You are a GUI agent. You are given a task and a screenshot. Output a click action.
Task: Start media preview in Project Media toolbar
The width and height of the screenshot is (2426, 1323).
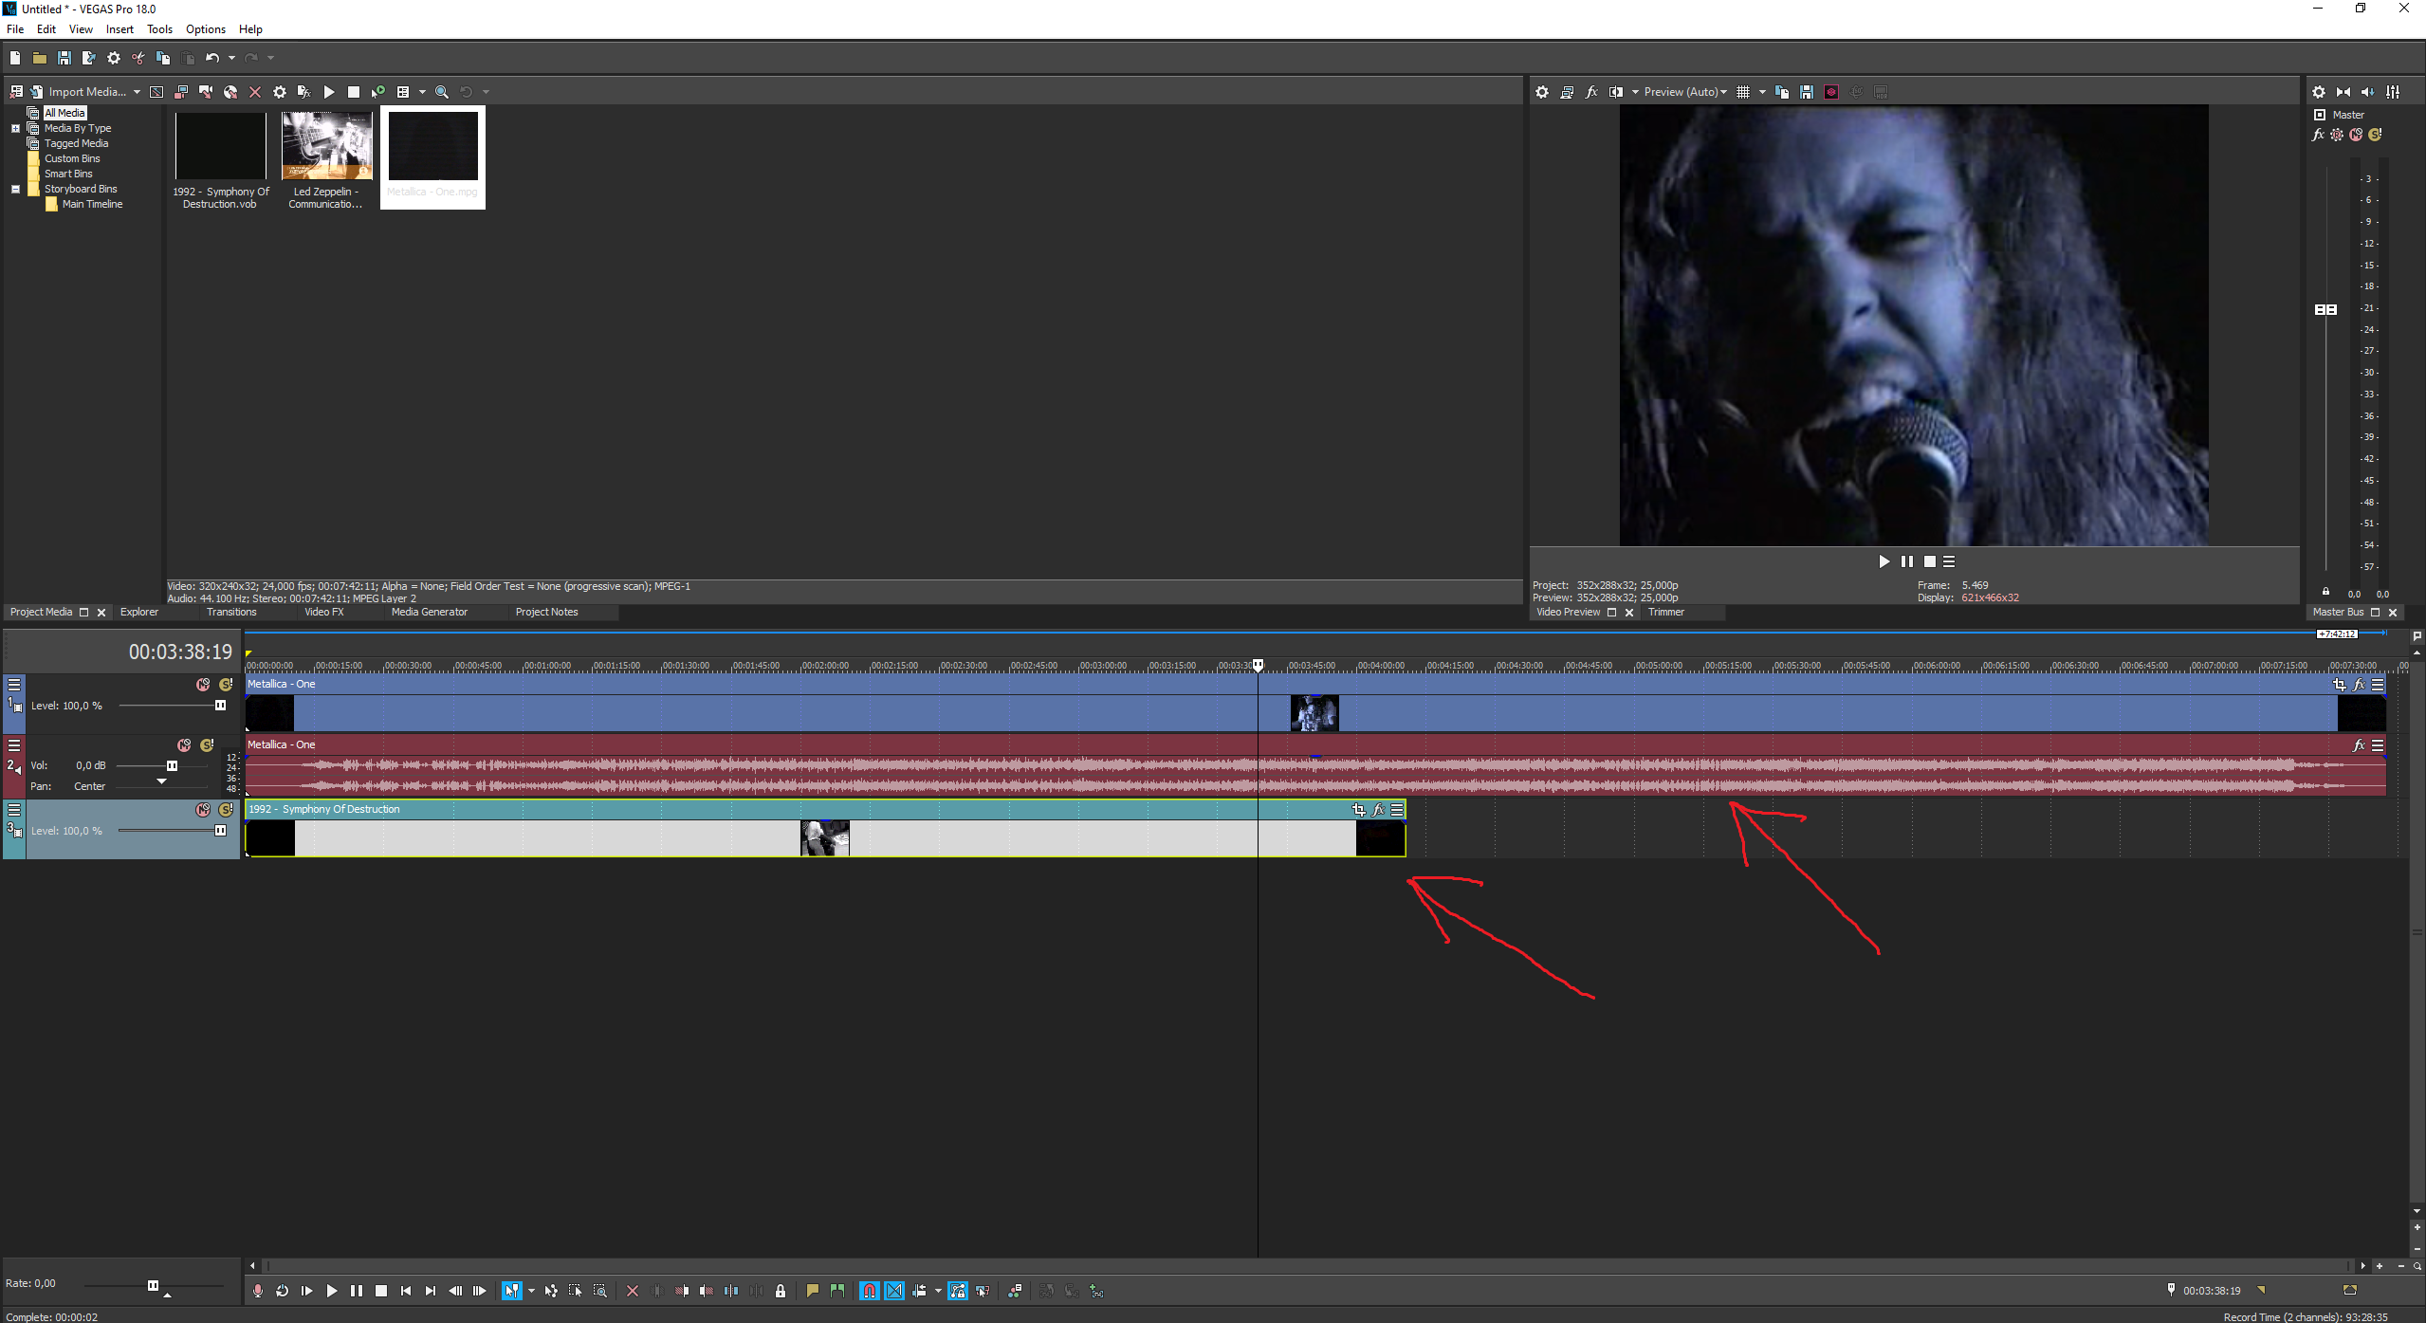click(329, 92)
